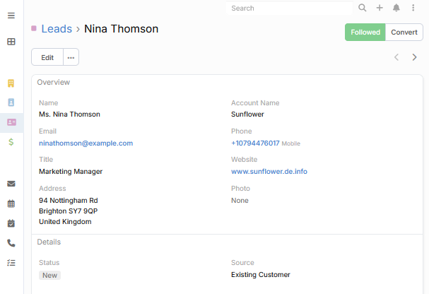Click the Convert button
Screen dimensions: 429x294
404,33
